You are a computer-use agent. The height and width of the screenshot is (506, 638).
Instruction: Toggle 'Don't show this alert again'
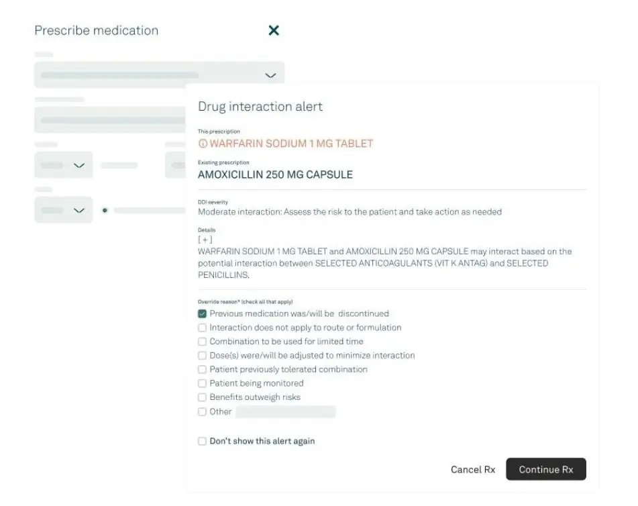pyautogui.click(x=202, y=441)
